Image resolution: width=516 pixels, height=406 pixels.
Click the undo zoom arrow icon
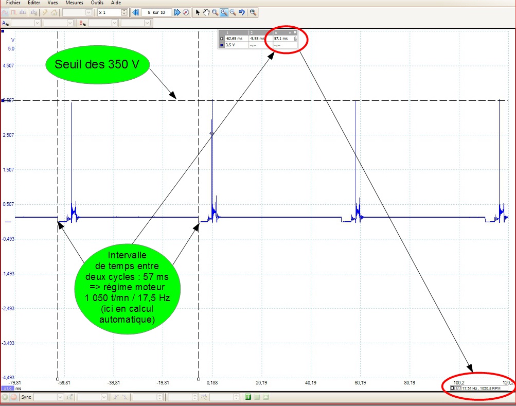coord(242,12)
